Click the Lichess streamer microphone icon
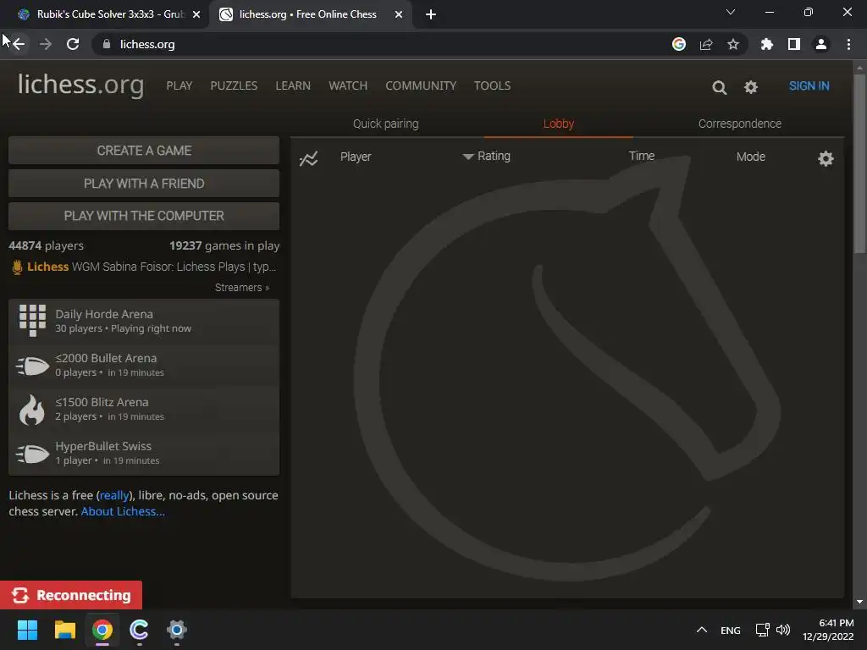867x650 pixels. coord(17,267)
